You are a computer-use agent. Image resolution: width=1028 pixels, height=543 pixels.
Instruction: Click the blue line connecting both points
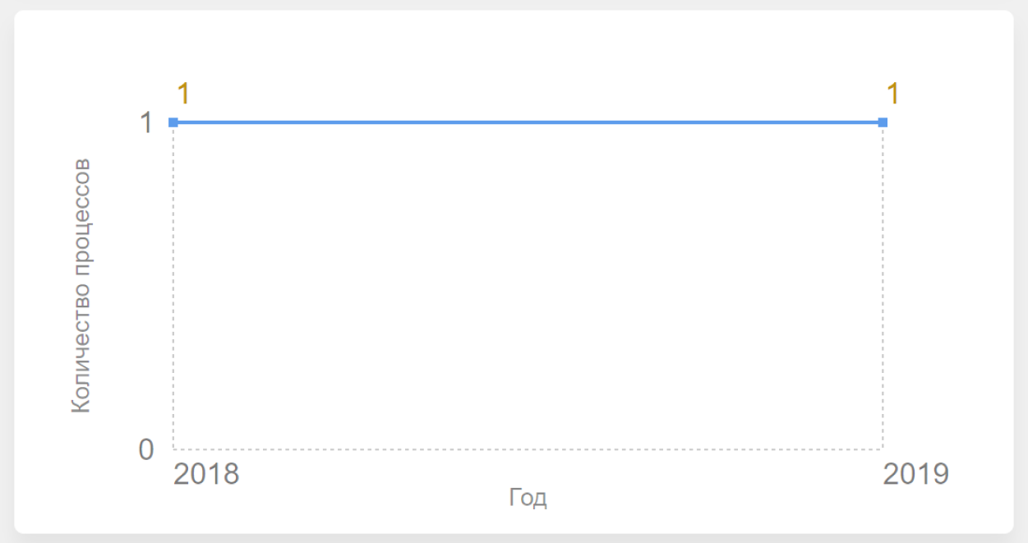click(528, 122)
